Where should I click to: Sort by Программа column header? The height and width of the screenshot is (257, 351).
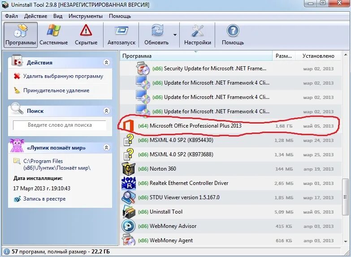[x=196, y=56]
